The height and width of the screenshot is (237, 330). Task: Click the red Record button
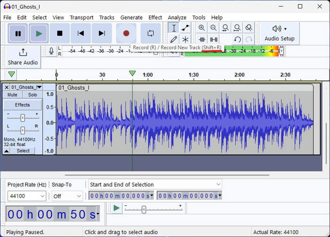(x=126, y=33)
